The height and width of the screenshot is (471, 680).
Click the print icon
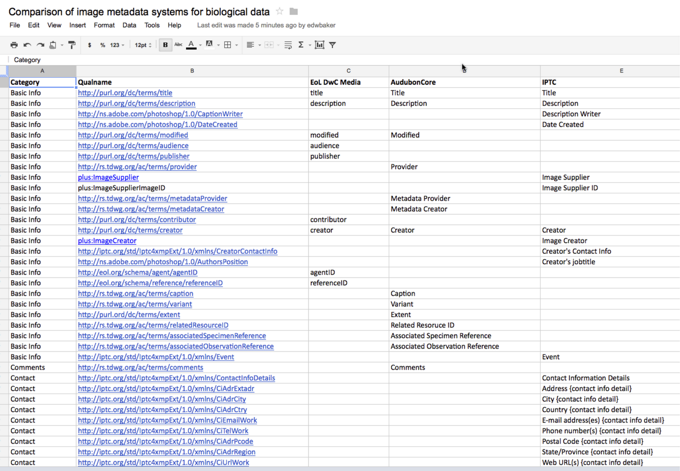click(x=14, y=45)
